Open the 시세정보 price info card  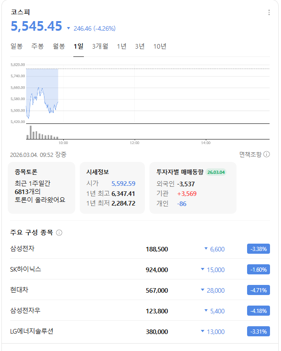click(112, 188)
